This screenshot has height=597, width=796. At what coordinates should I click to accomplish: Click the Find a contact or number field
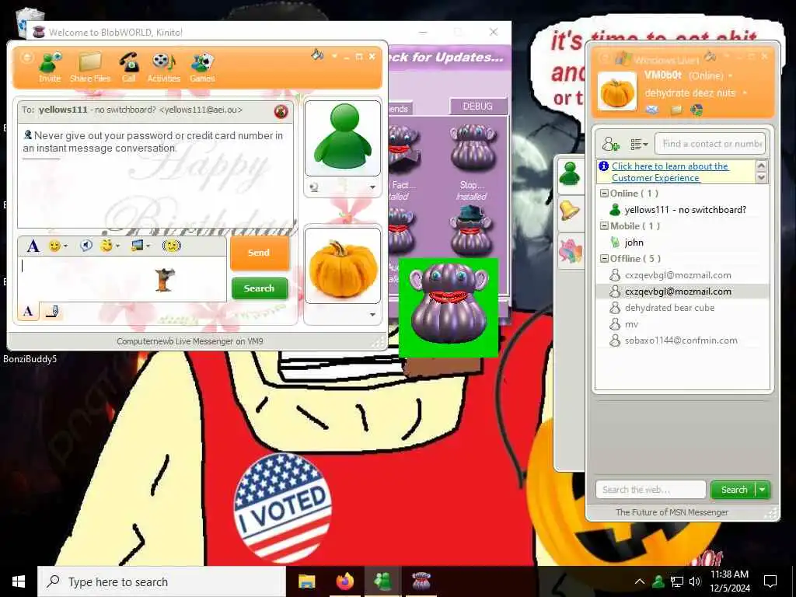pyautogui.click(x=710, y=144)
